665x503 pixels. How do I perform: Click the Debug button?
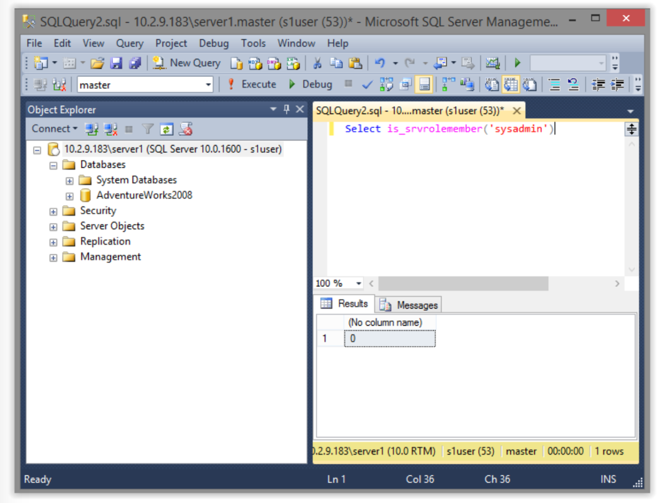[310, 84]
